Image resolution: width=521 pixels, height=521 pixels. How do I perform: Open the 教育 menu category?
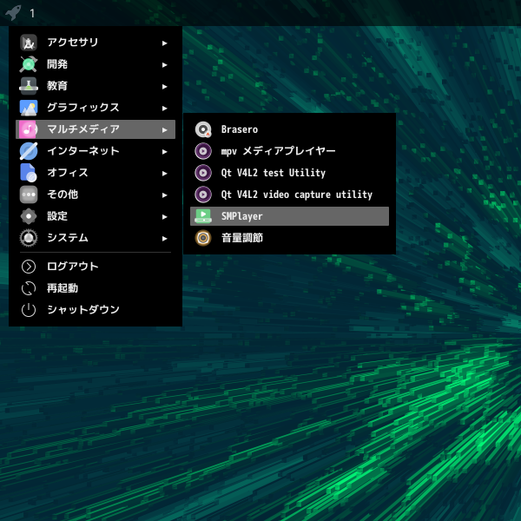(x=57, y=86)
